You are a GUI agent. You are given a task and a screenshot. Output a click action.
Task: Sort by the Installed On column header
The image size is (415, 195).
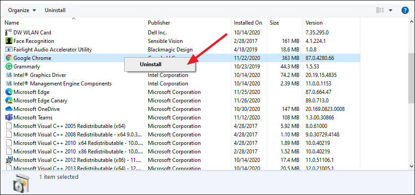[x=249, y=23]
